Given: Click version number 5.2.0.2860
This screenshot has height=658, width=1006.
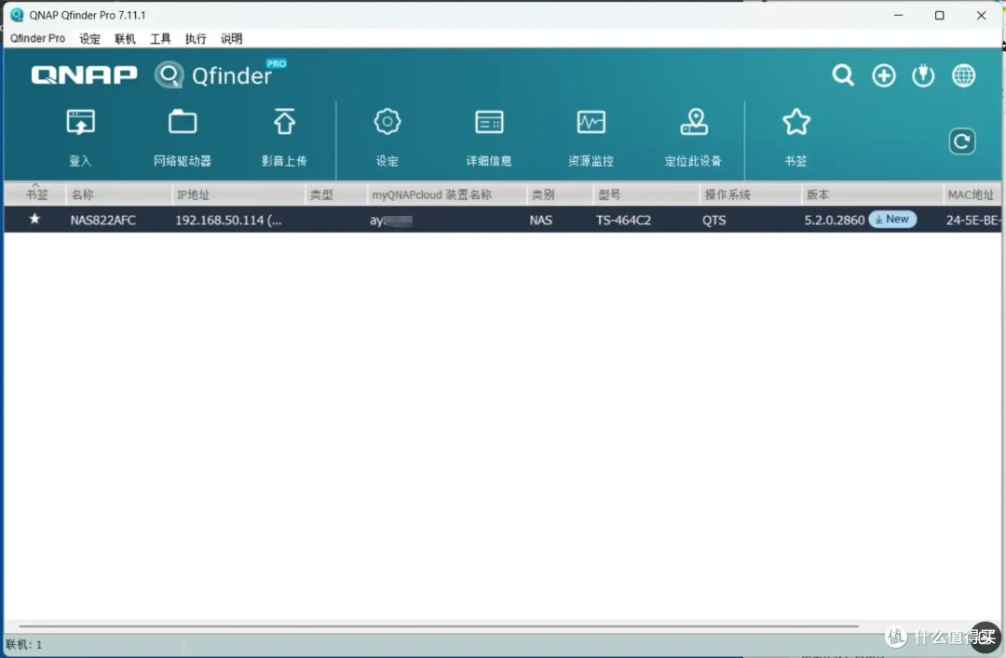Looking at the screenshot, I should pos(834,220).
